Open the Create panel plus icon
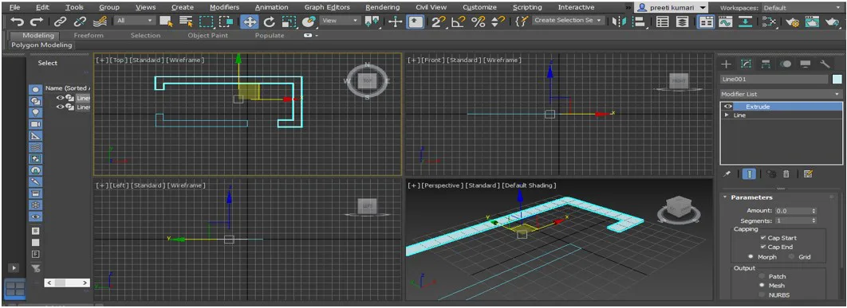Viewport: 847px width, 308px height. [x=727, y=64]
